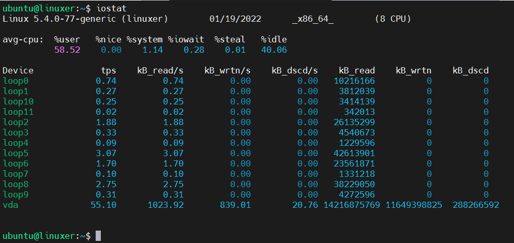Click the %system value 1.14
This screenshot has width=514, height=243.
[153, 50]
